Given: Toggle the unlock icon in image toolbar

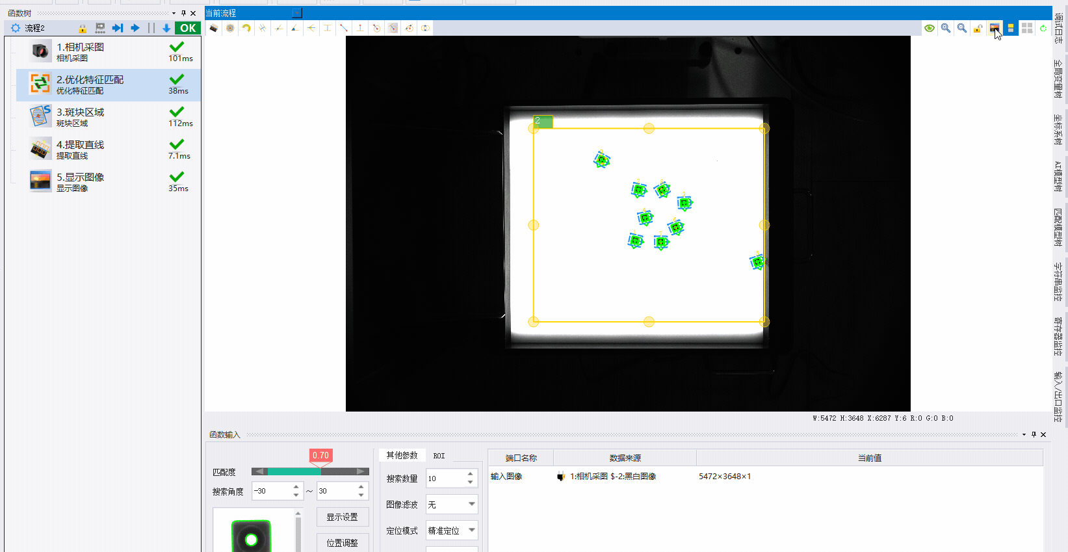Looking at the screenshot, I should [978, 28].
